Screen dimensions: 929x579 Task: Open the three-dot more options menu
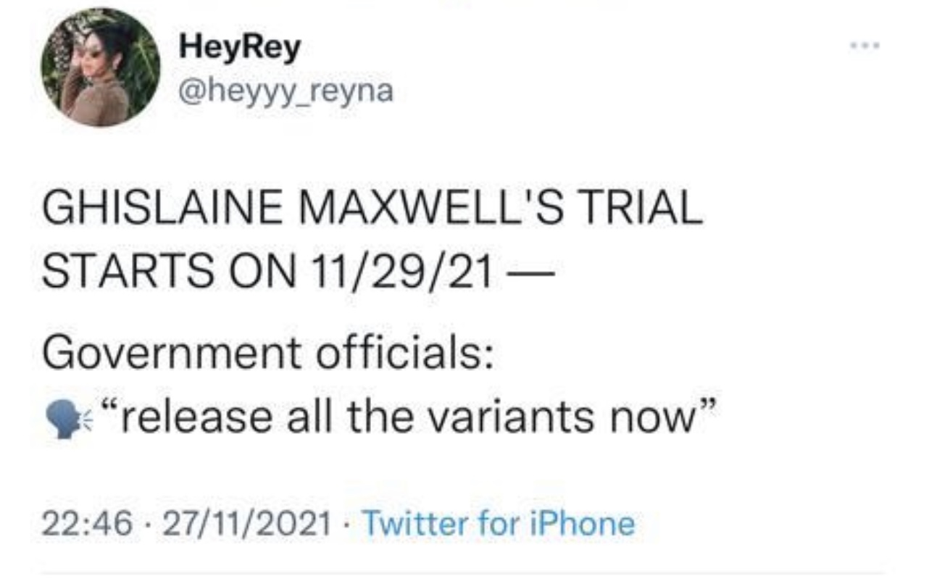pyautogui.click(x=867, y=46)
